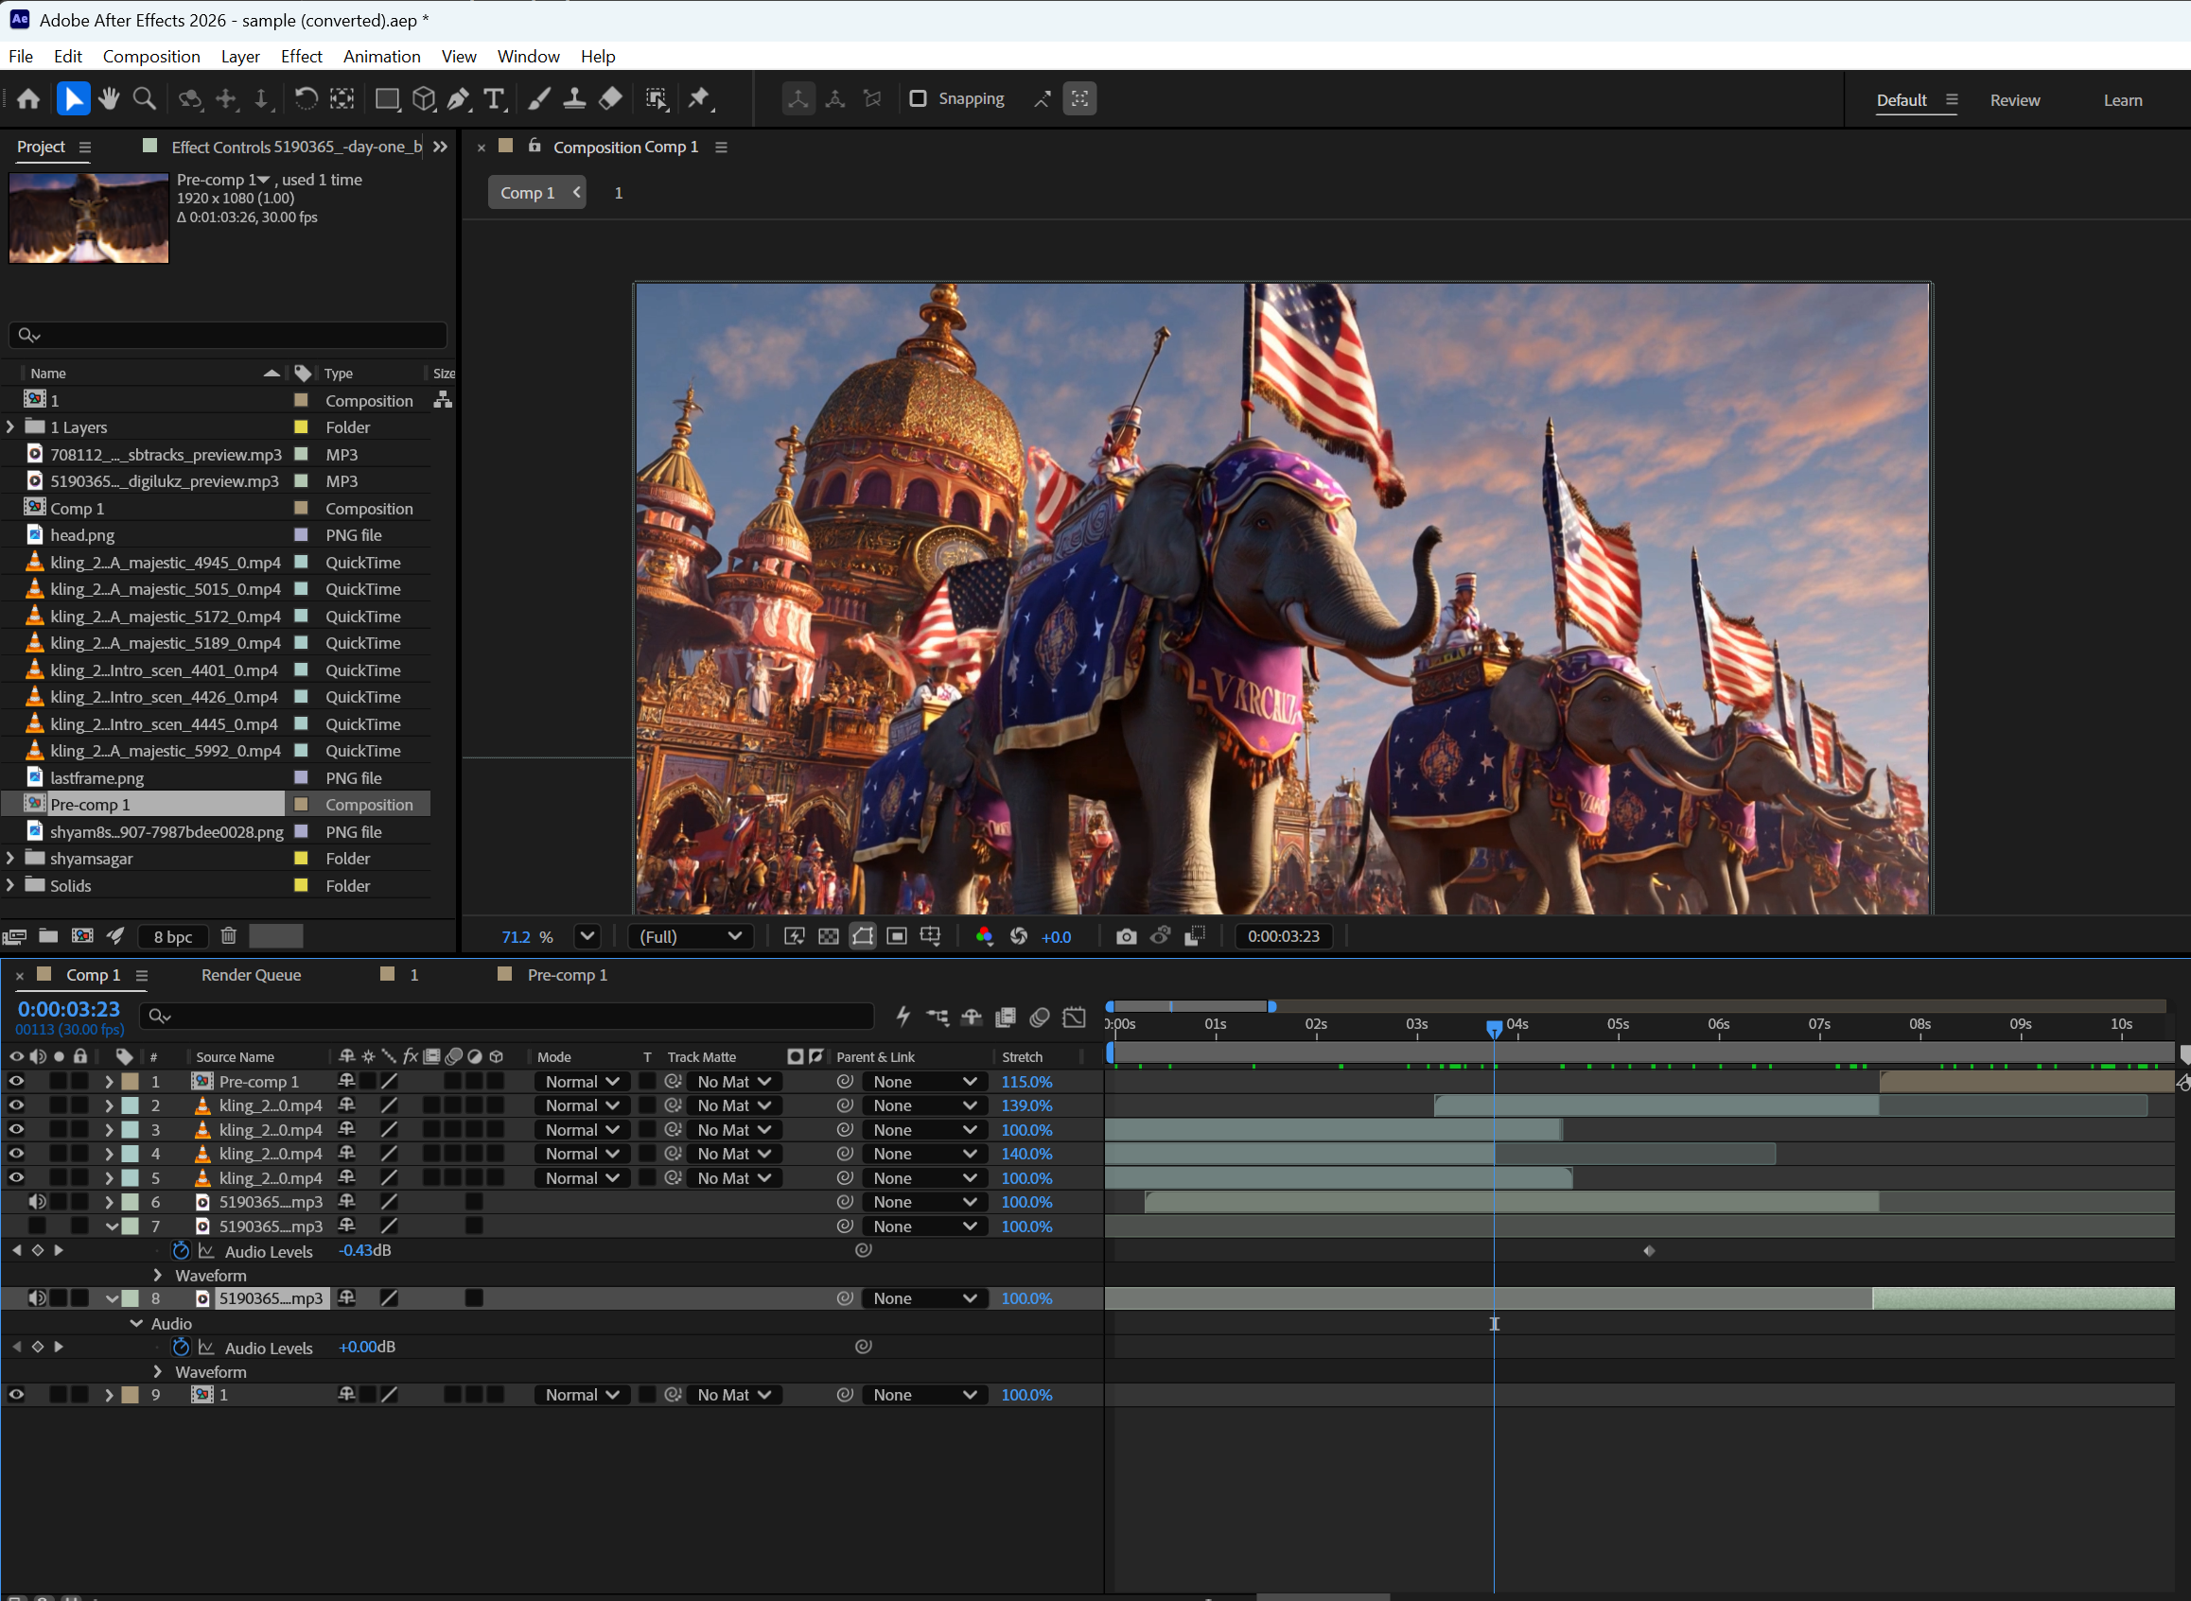The image size is (2191, 1601).
Task: Open the Show Channel color icon
Action: [984, 937]
